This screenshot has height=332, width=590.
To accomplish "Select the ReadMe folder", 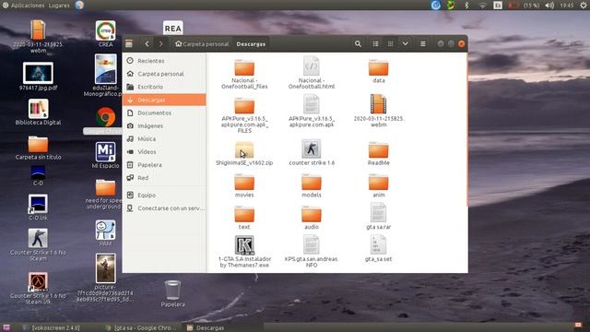I will [x=379, y=153].
